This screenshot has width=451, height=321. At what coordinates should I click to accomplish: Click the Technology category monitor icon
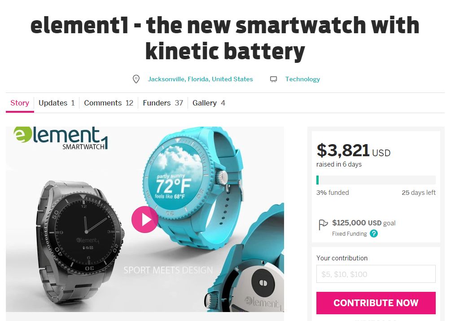pyautogui.click(x=274, y=79)
